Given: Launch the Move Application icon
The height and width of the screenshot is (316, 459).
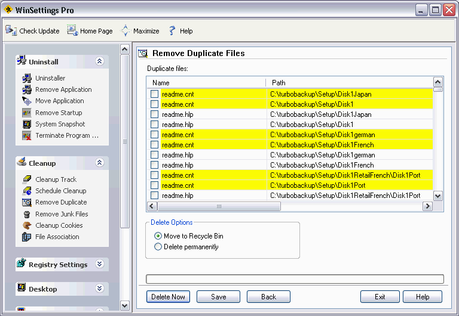Looking at the screenshot, I should (x=27, y=101).
